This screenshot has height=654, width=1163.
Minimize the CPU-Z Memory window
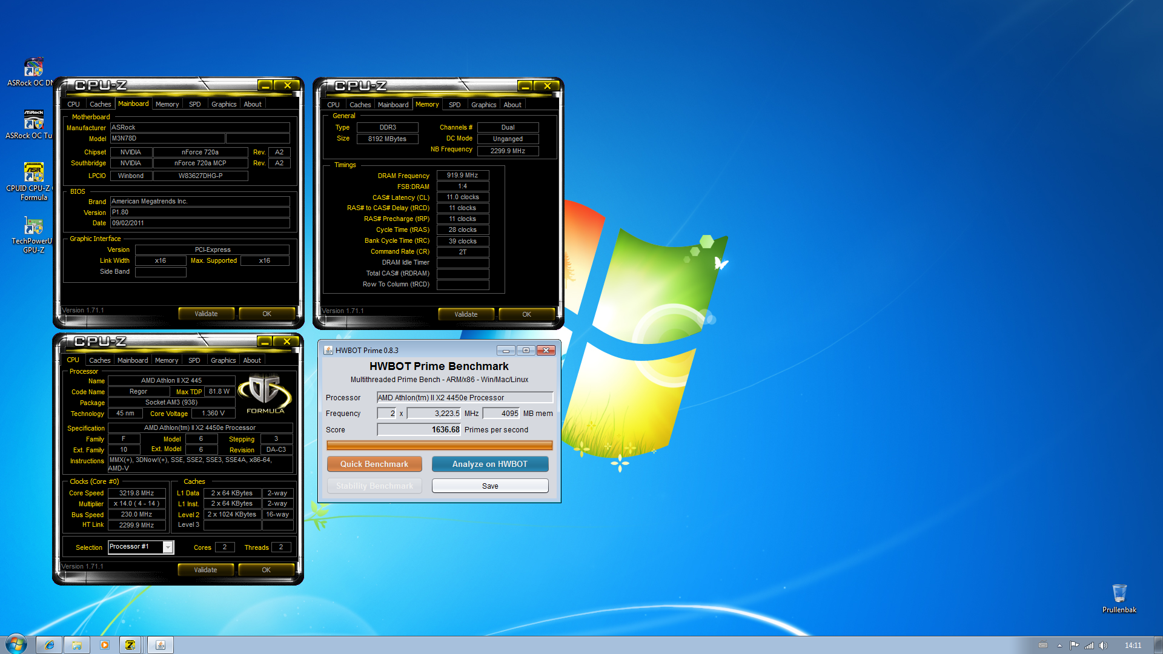point(525,86)
